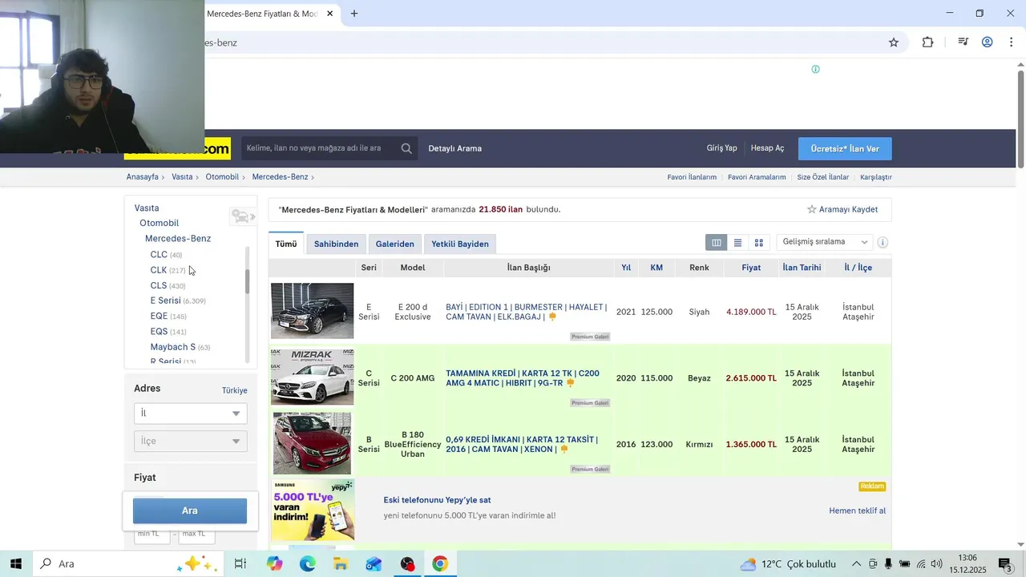Image resolution: width=1026 pixels, height=577 pixels.
Task: Click the category list scrollbar thumb
Action: 248,280
